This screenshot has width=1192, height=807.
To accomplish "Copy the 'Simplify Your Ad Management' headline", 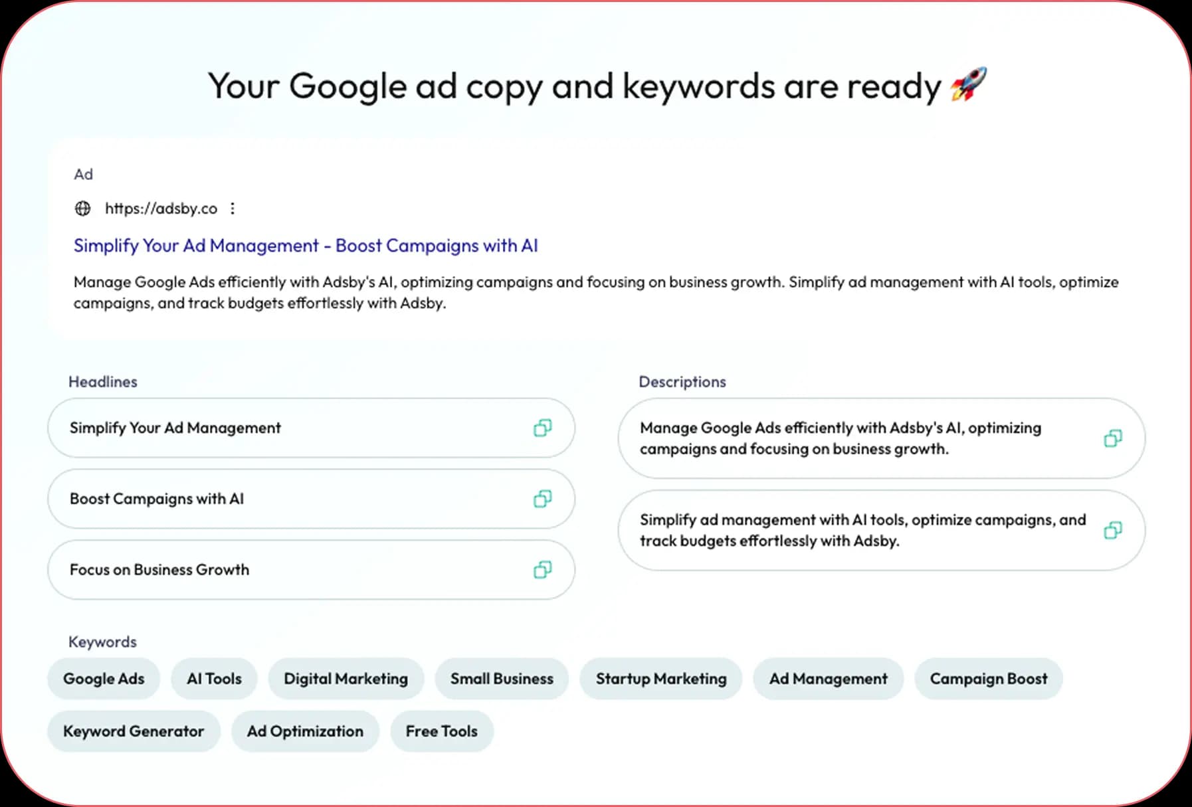I will [x=542, y=428].
